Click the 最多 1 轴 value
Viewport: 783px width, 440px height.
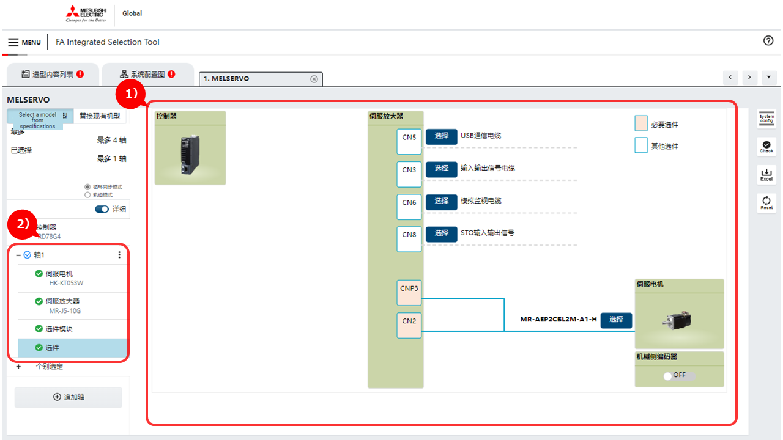point(111,159)
